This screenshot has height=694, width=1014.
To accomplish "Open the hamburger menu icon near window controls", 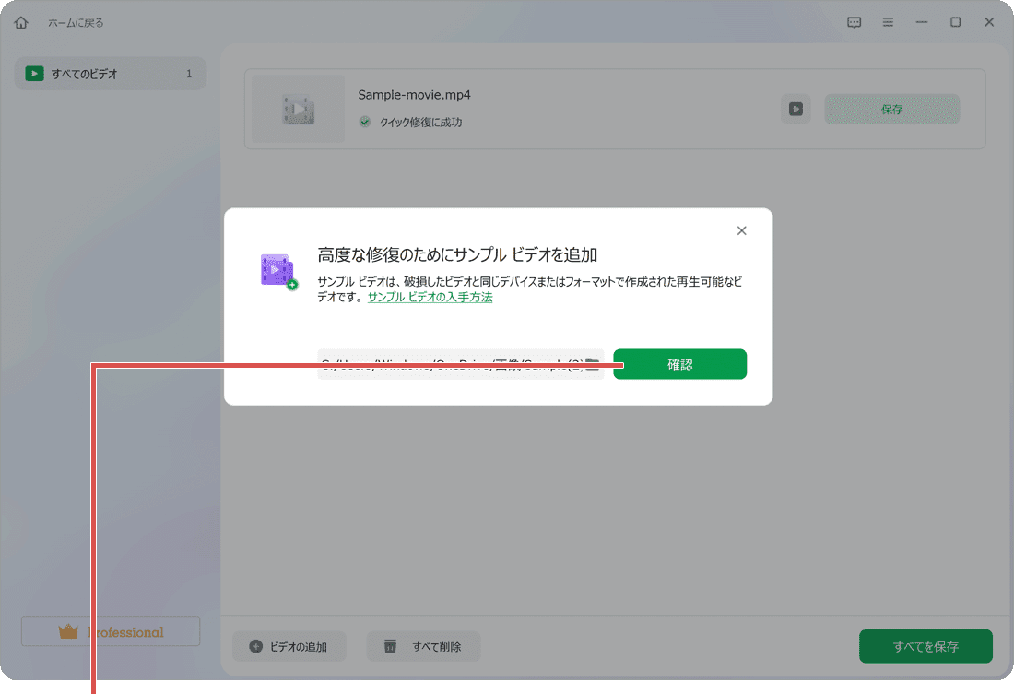I will [888, 21].
